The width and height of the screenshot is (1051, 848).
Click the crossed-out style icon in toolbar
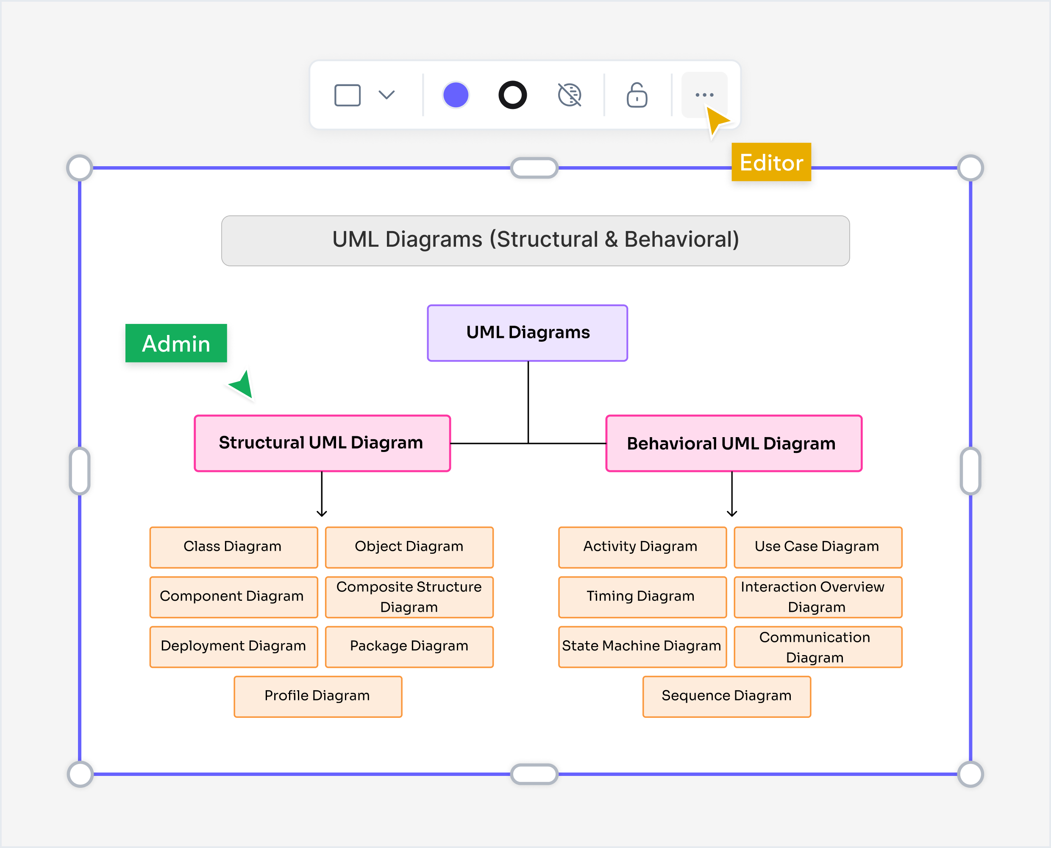click(570, 95)
